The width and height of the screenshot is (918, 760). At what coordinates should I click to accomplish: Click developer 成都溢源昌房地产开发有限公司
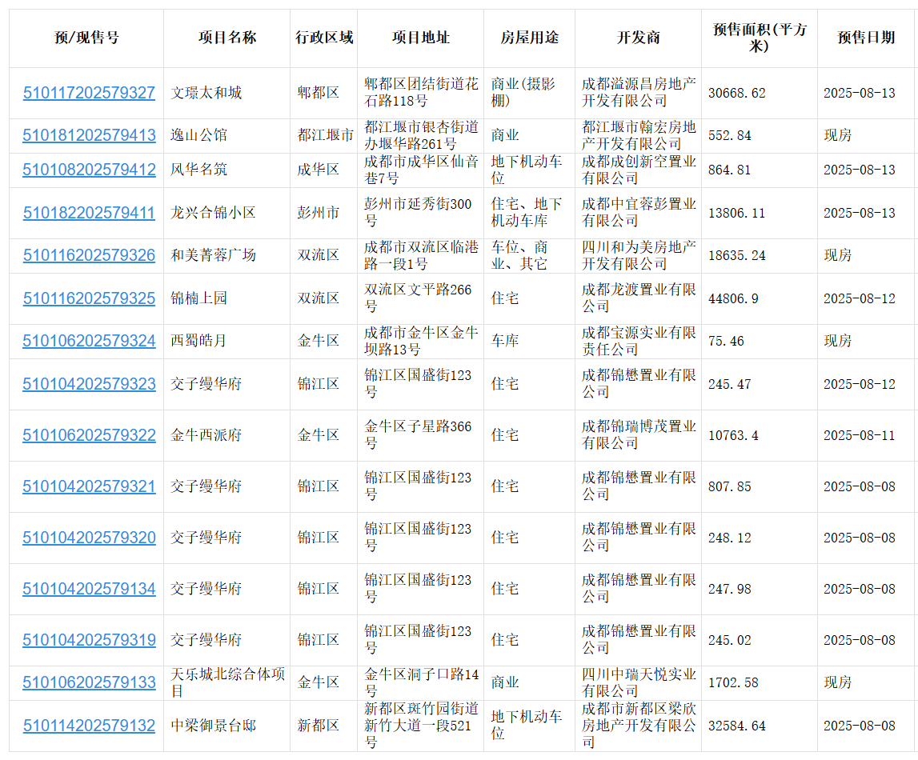639,93
